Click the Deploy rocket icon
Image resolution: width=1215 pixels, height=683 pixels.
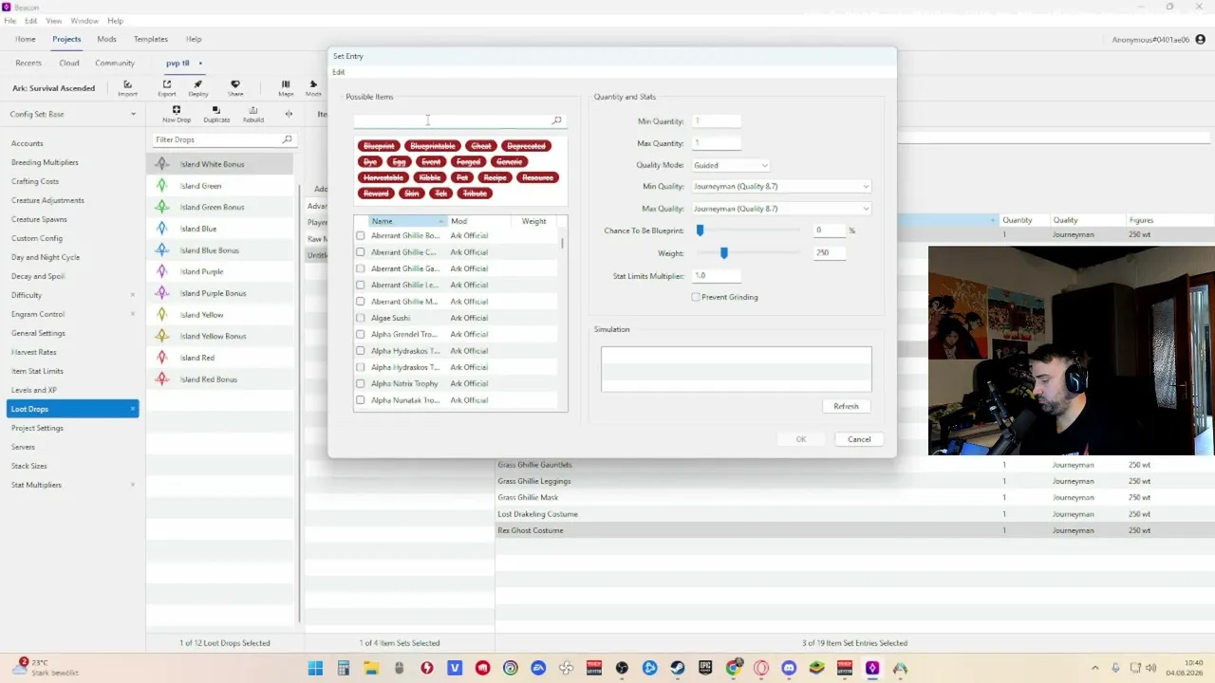(198, 84)
